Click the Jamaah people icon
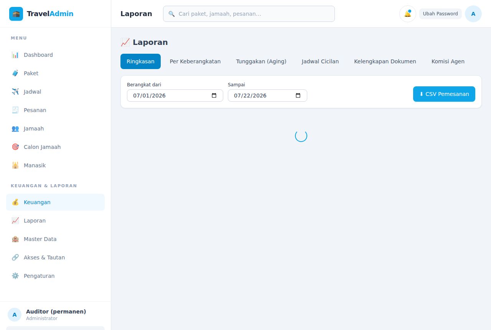491x330 pixels. [15, 129]
